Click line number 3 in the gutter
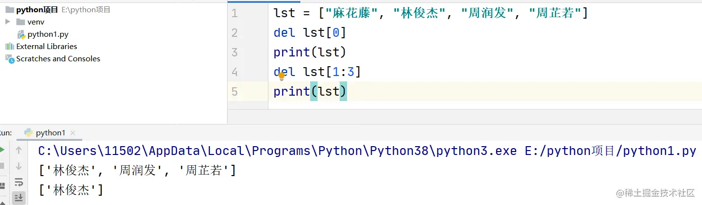The image size is (702, 205). pos(234,52)
